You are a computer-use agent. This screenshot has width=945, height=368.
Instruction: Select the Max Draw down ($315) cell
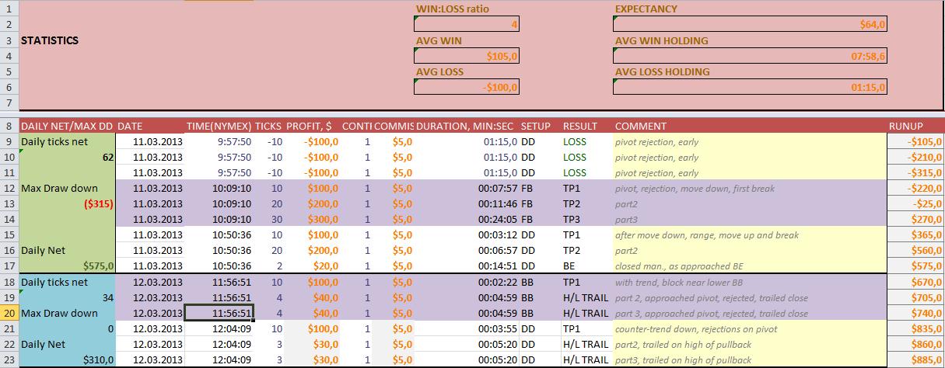67,204
